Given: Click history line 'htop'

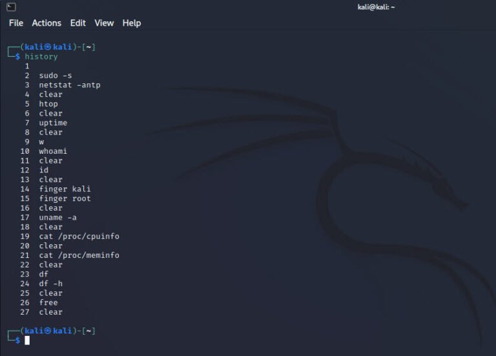Looking at the screenshot, I should click(48, 104).
